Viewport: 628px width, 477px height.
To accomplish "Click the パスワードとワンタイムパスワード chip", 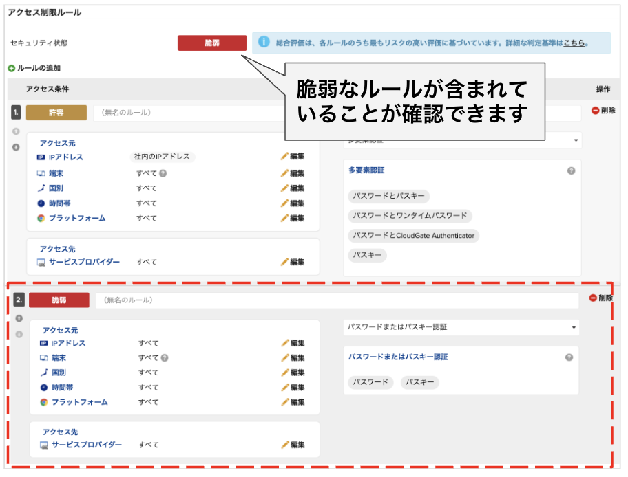I will (410, 216).
